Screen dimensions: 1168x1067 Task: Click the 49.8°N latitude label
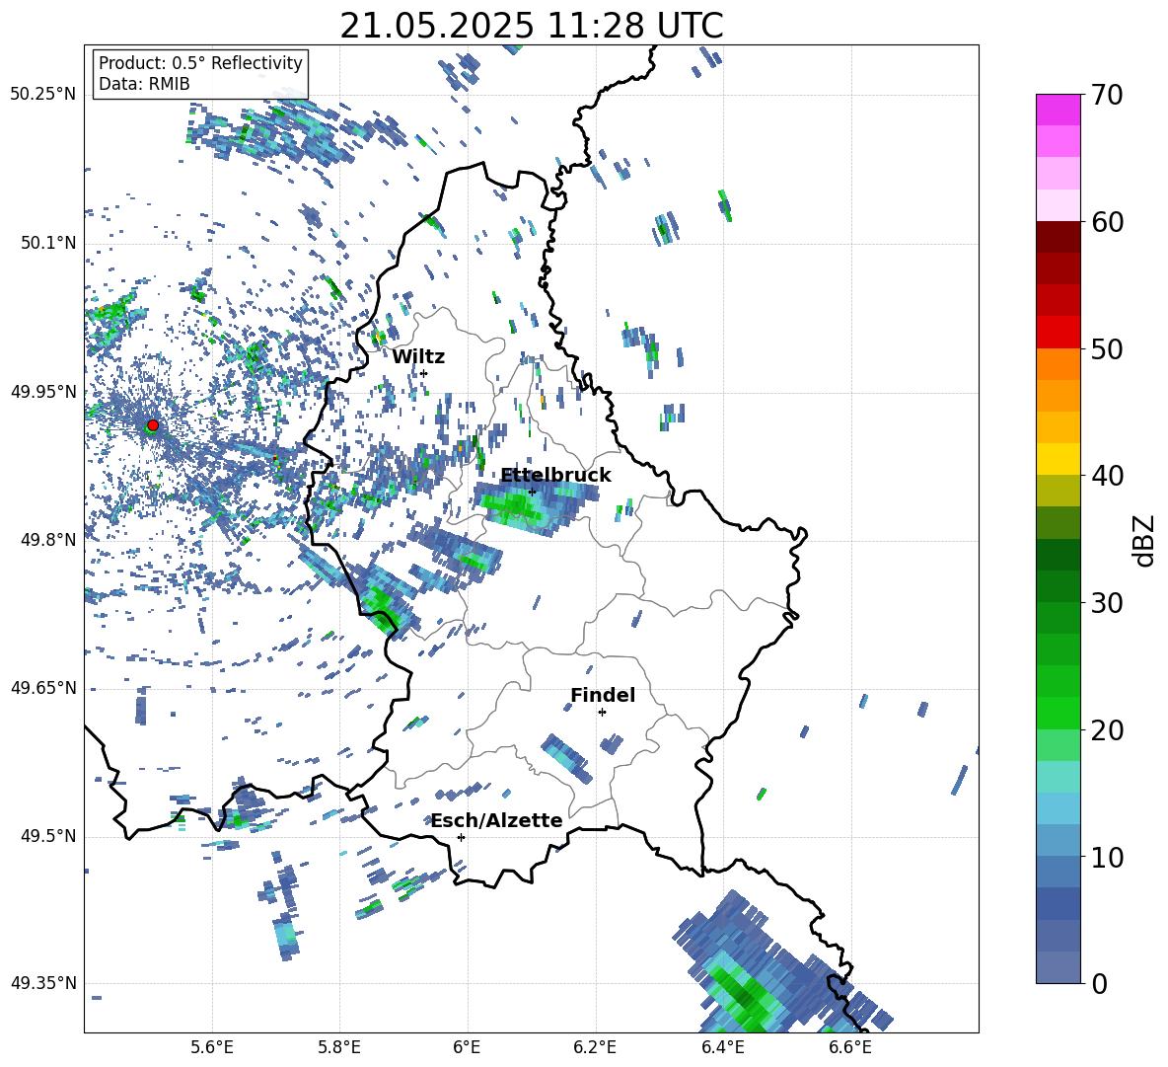[x=48, y=540]
